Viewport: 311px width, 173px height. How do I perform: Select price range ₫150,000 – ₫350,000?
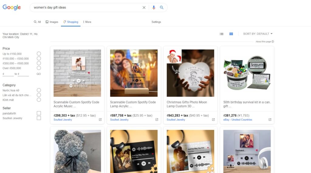coord(39,58)
